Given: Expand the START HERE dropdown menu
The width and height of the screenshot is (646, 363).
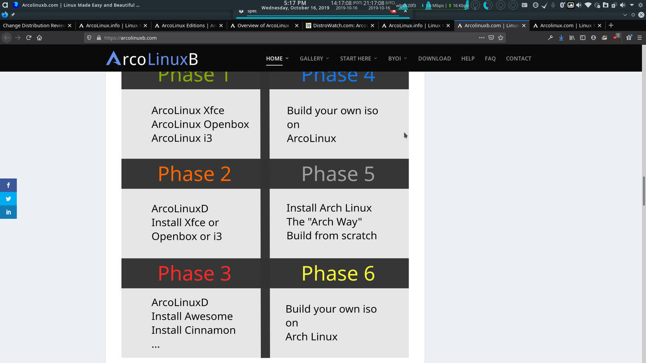Looking at the screenshot, I should (x=358, y=58).
